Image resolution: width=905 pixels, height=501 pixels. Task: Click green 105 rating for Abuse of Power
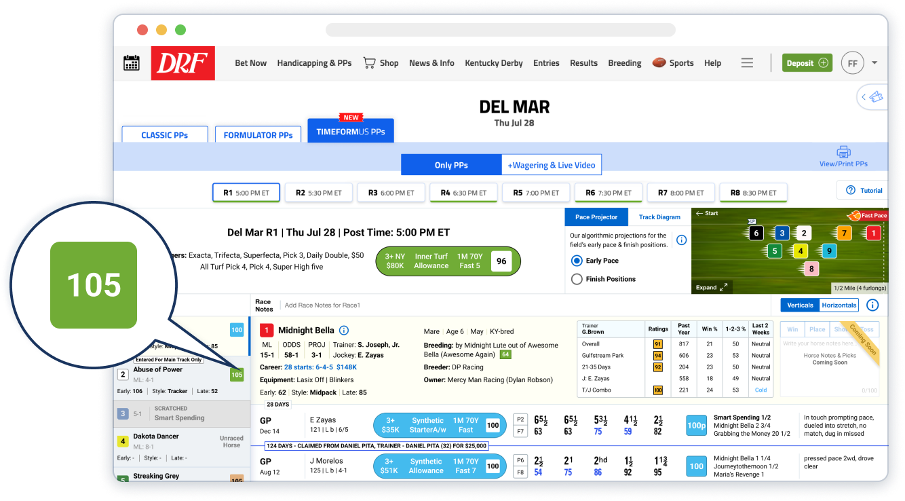click(237, 375)
